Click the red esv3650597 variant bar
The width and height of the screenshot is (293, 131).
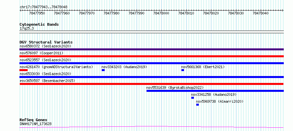[x=151, y=84]
